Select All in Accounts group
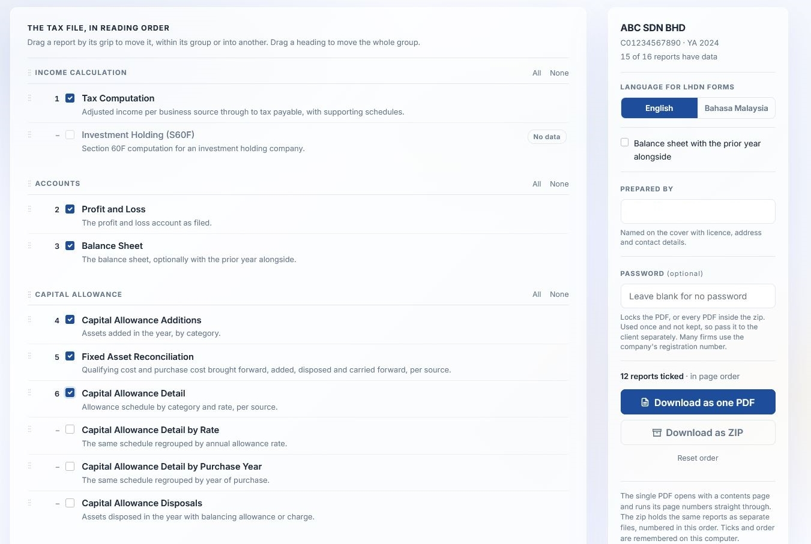The width and height of the screenshot is (811, 544). (537, 184)
